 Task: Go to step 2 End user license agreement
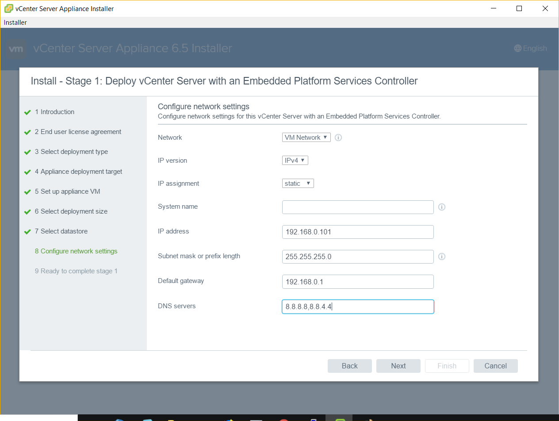pos(78,132)
